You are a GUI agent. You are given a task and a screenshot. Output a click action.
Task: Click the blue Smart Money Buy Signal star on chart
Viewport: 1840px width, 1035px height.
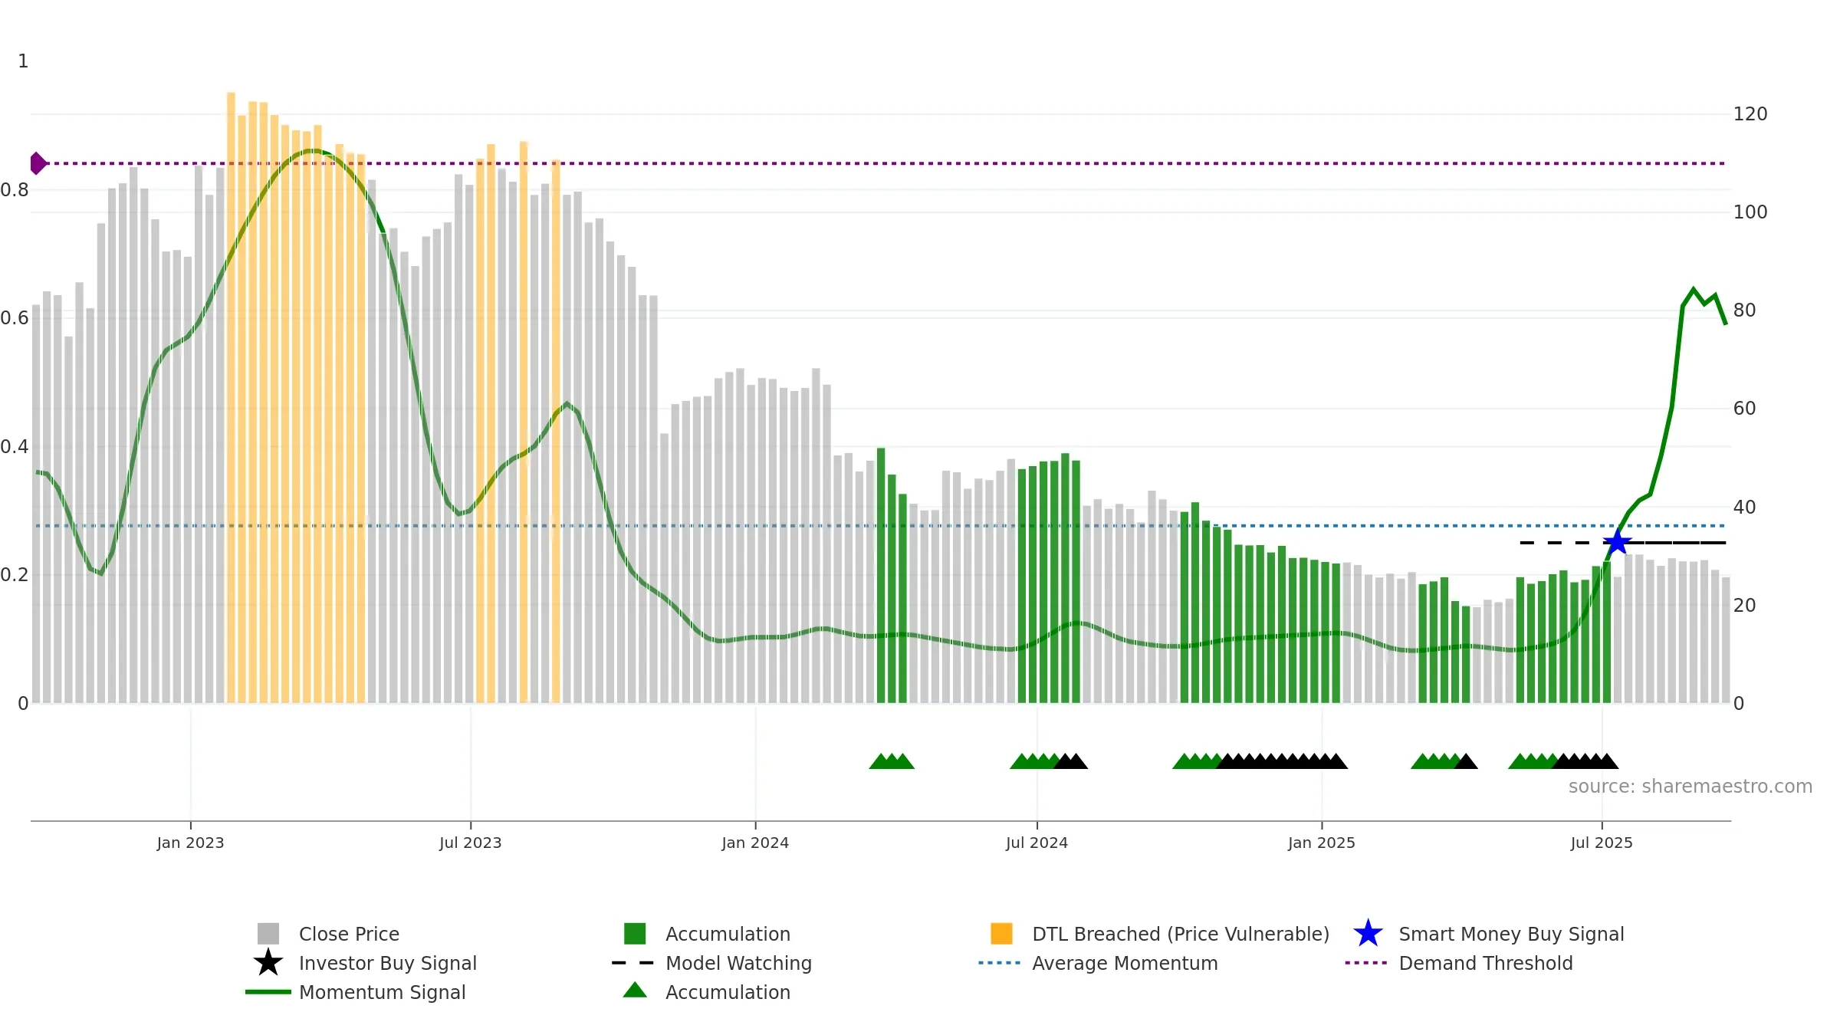[1618, 542]
